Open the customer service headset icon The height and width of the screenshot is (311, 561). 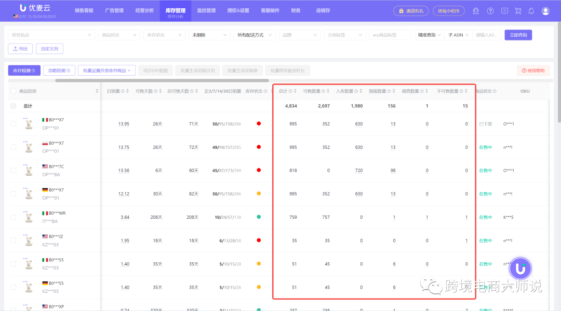(x=475, y=10)
